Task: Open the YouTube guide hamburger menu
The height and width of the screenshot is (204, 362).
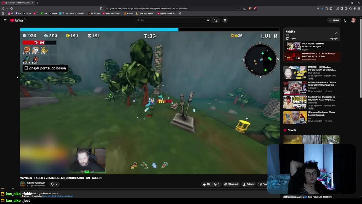Action: (5, 20)
